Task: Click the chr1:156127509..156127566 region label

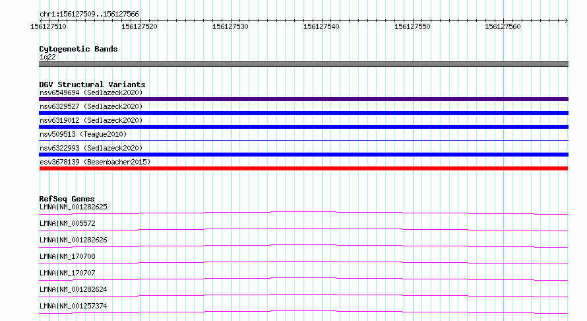Action: [x=89, y=14]
